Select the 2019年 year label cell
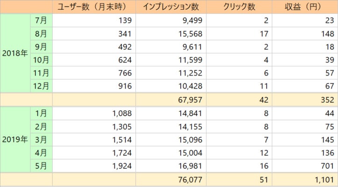The width and height of the screenshot is (338, 187). [15, 139]
